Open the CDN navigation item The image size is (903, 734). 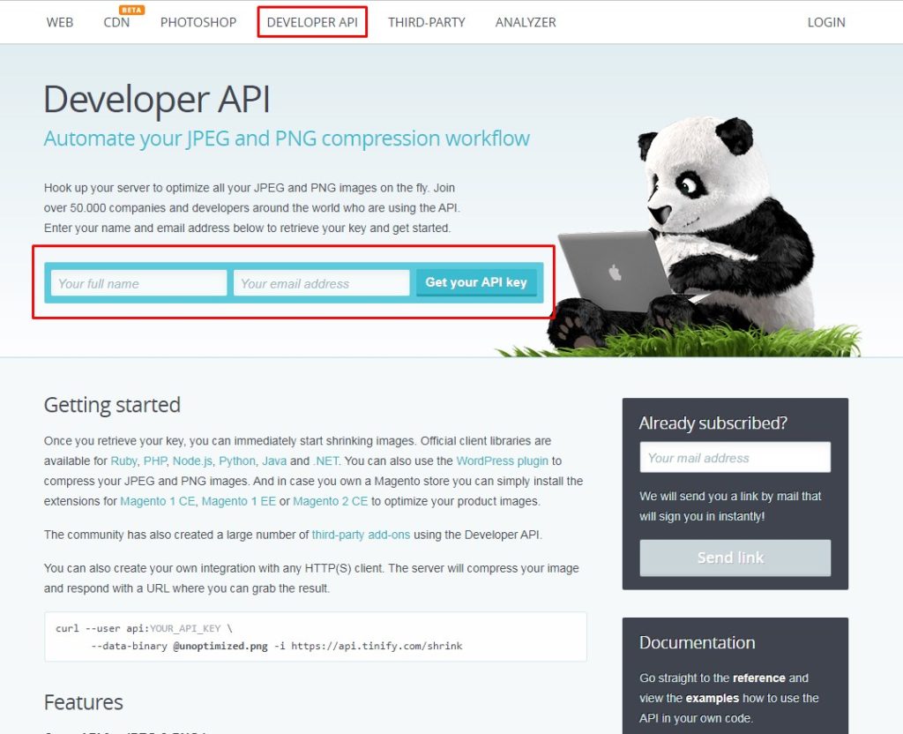click(x=116, y=22)
